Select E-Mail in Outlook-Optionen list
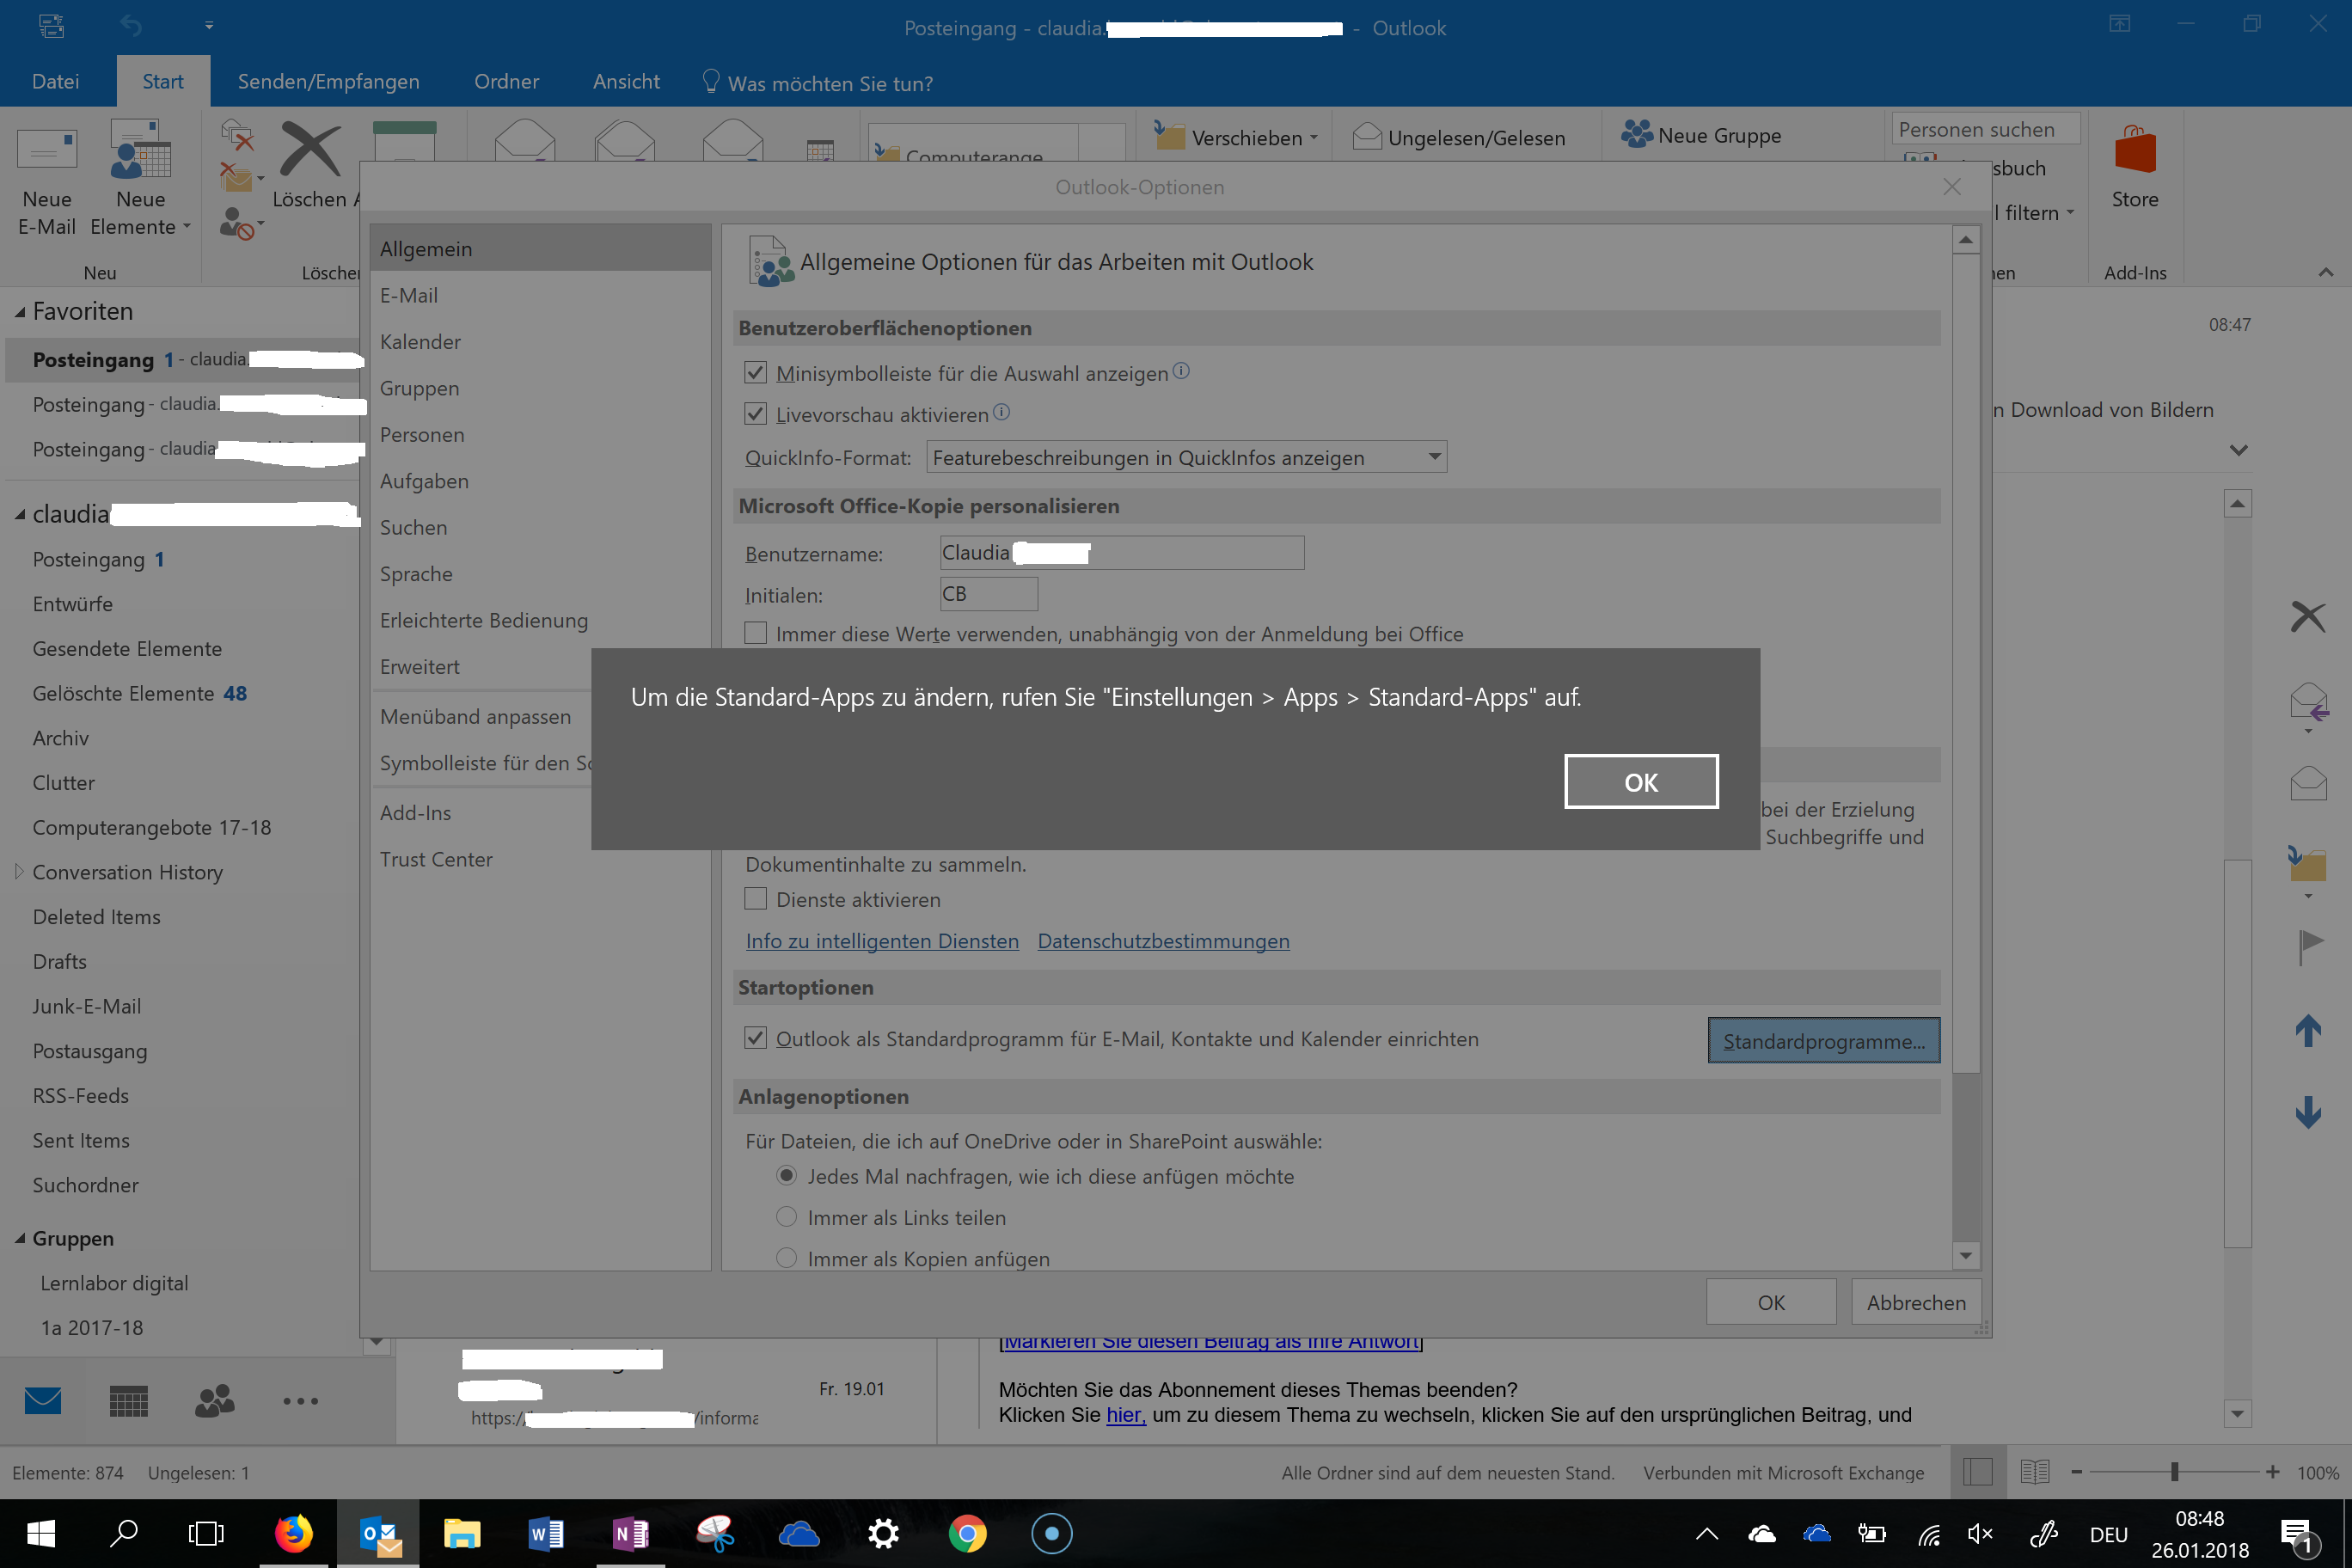This screenshot has height=1568, width=2352. click(x=540, y=295)
